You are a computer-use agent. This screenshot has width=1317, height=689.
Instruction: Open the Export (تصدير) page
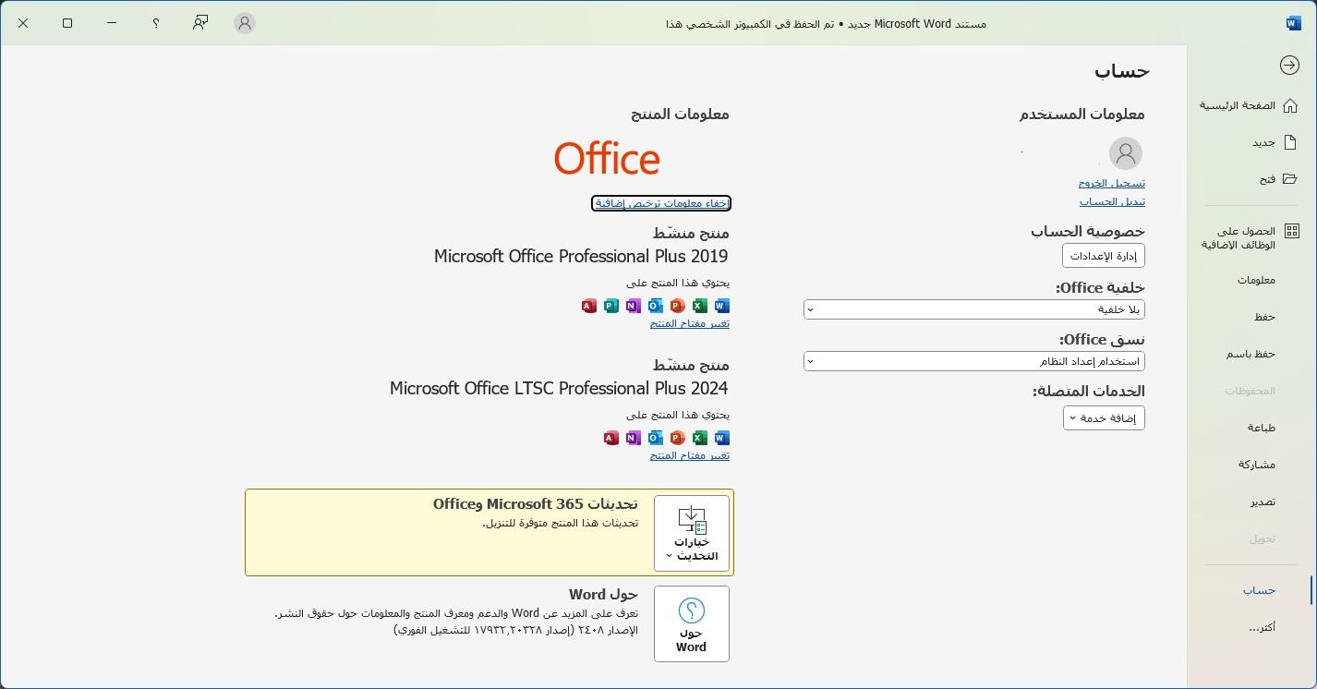[x=1263, y=502]
